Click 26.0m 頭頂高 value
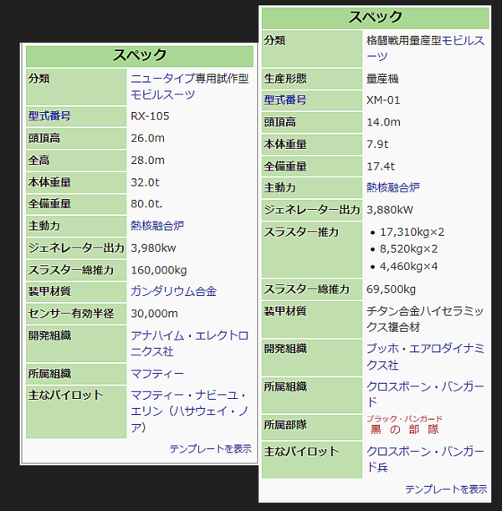 [147, 138]
